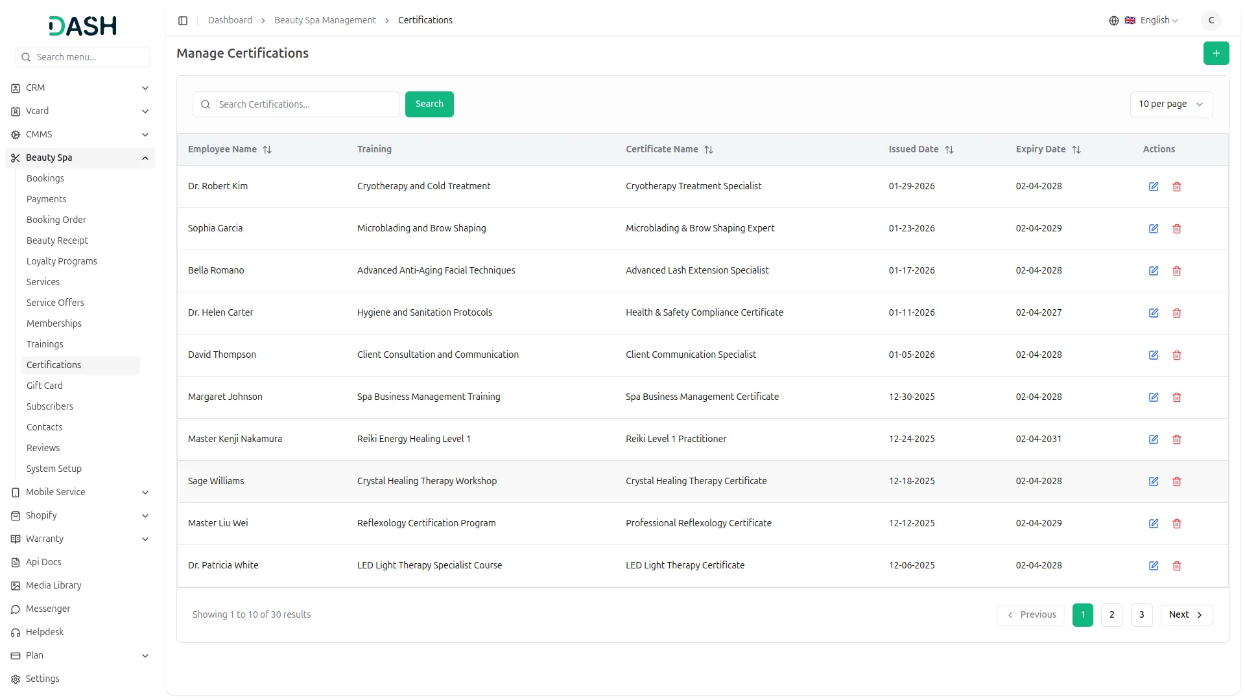
Task: Open Beauty Spa Management breadcrumb link
Action: 325,20
